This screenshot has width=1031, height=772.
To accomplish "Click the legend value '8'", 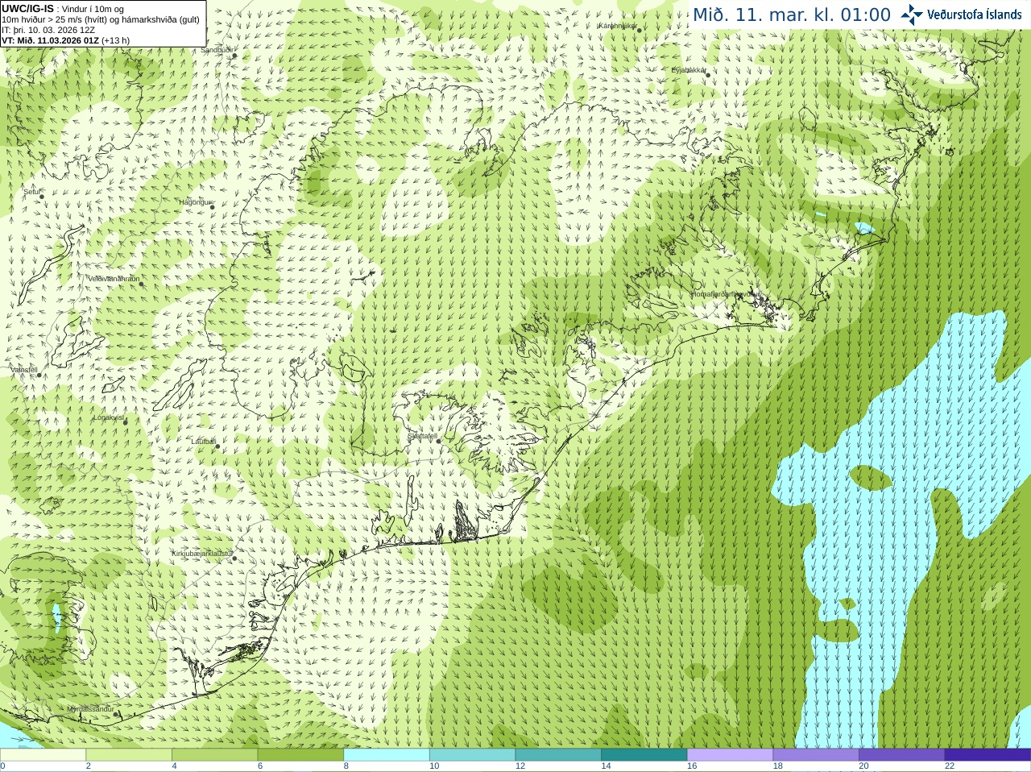I will pos(346,766).
